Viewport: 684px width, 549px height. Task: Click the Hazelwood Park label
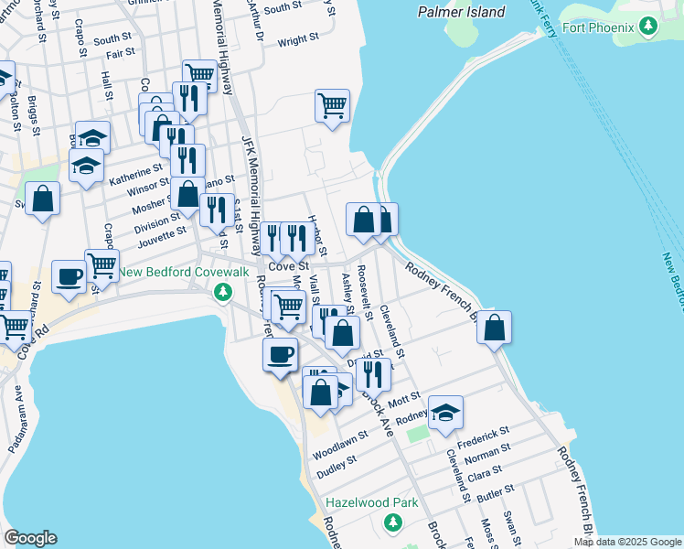372,502
